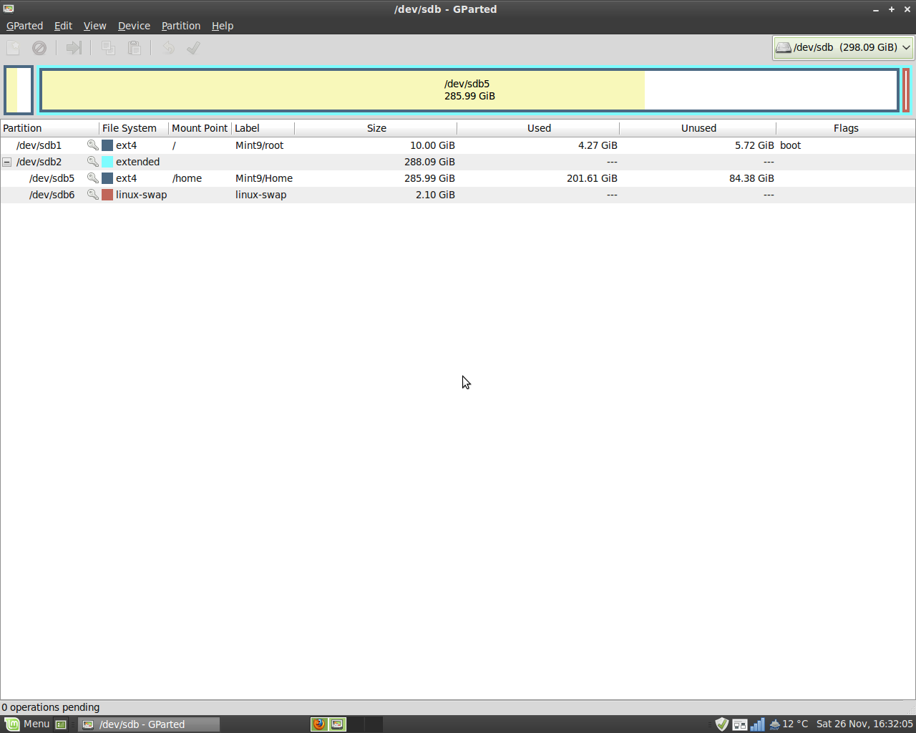
Task: Select the /dev/sdb2 partition row
Action: [x=458, y=162]
